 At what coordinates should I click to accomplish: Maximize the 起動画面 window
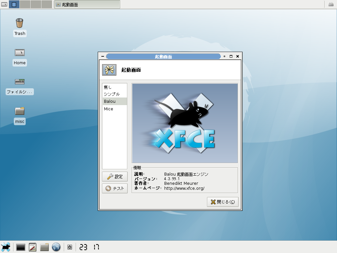(231, 56)
